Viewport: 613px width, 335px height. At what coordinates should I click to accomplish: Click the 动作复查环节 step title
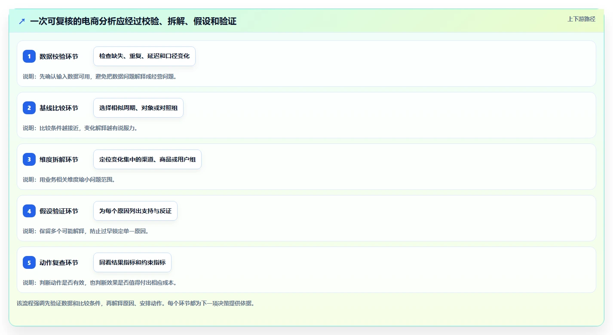59,262
